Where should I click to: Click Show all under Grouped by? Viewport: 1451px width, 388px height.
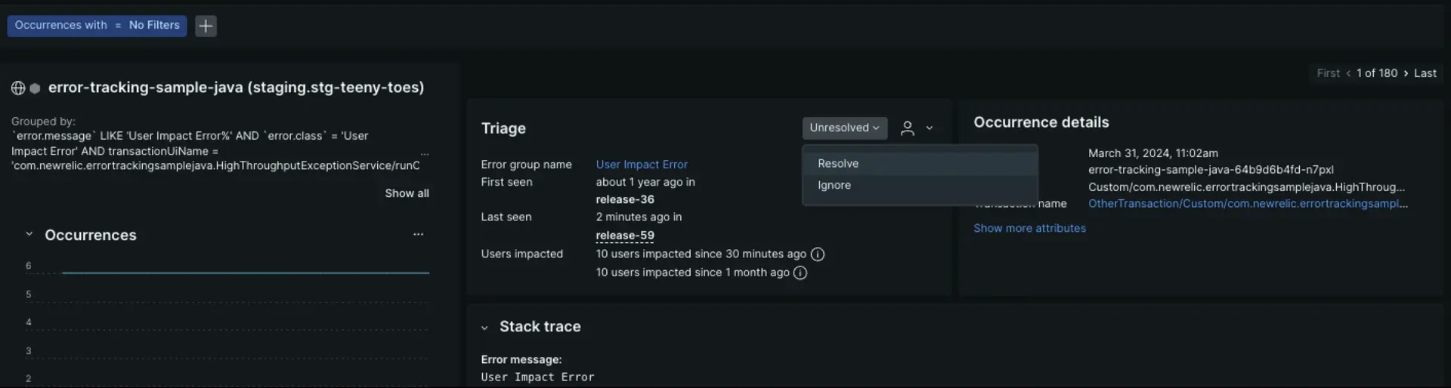(x=407, y=193)
